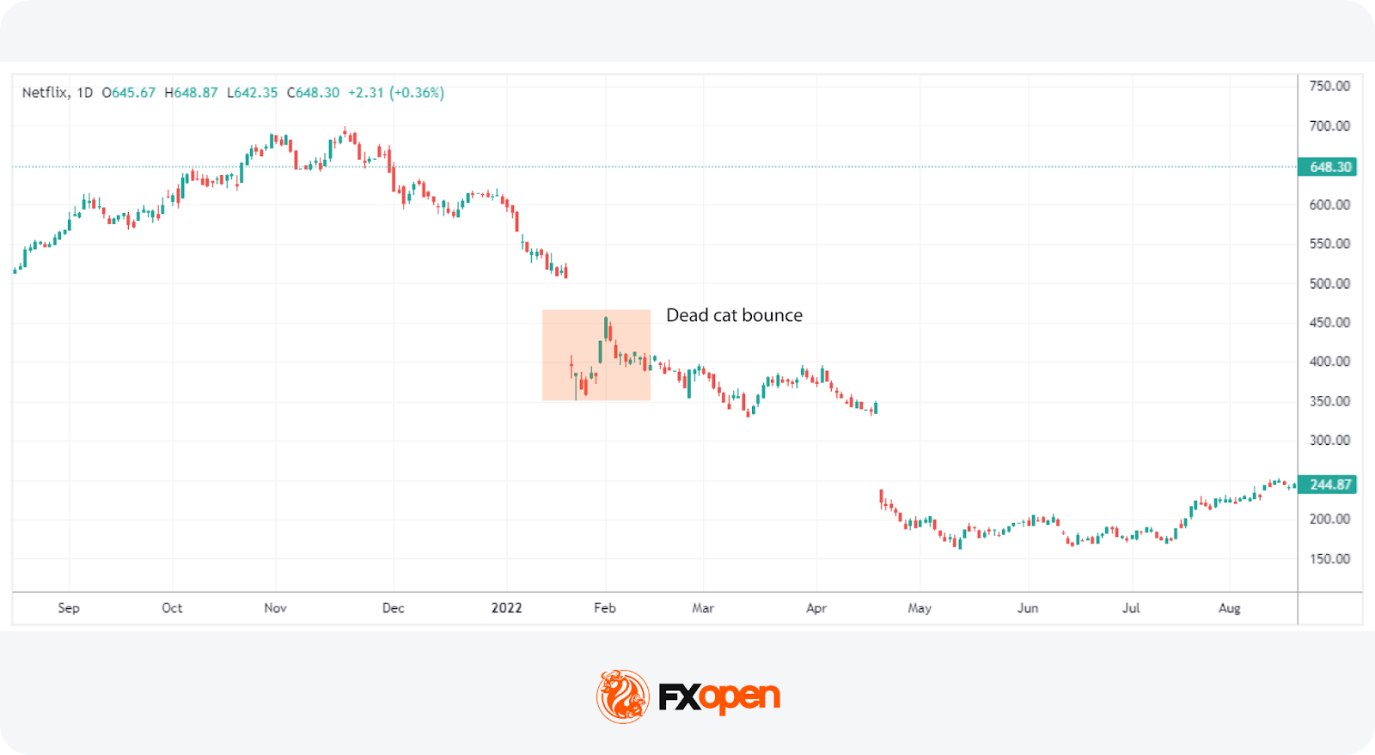Select the Dead cat bounce annotation label
Image resolution: width=1375 pixels, height=755 pixels.
click(734, 315)
